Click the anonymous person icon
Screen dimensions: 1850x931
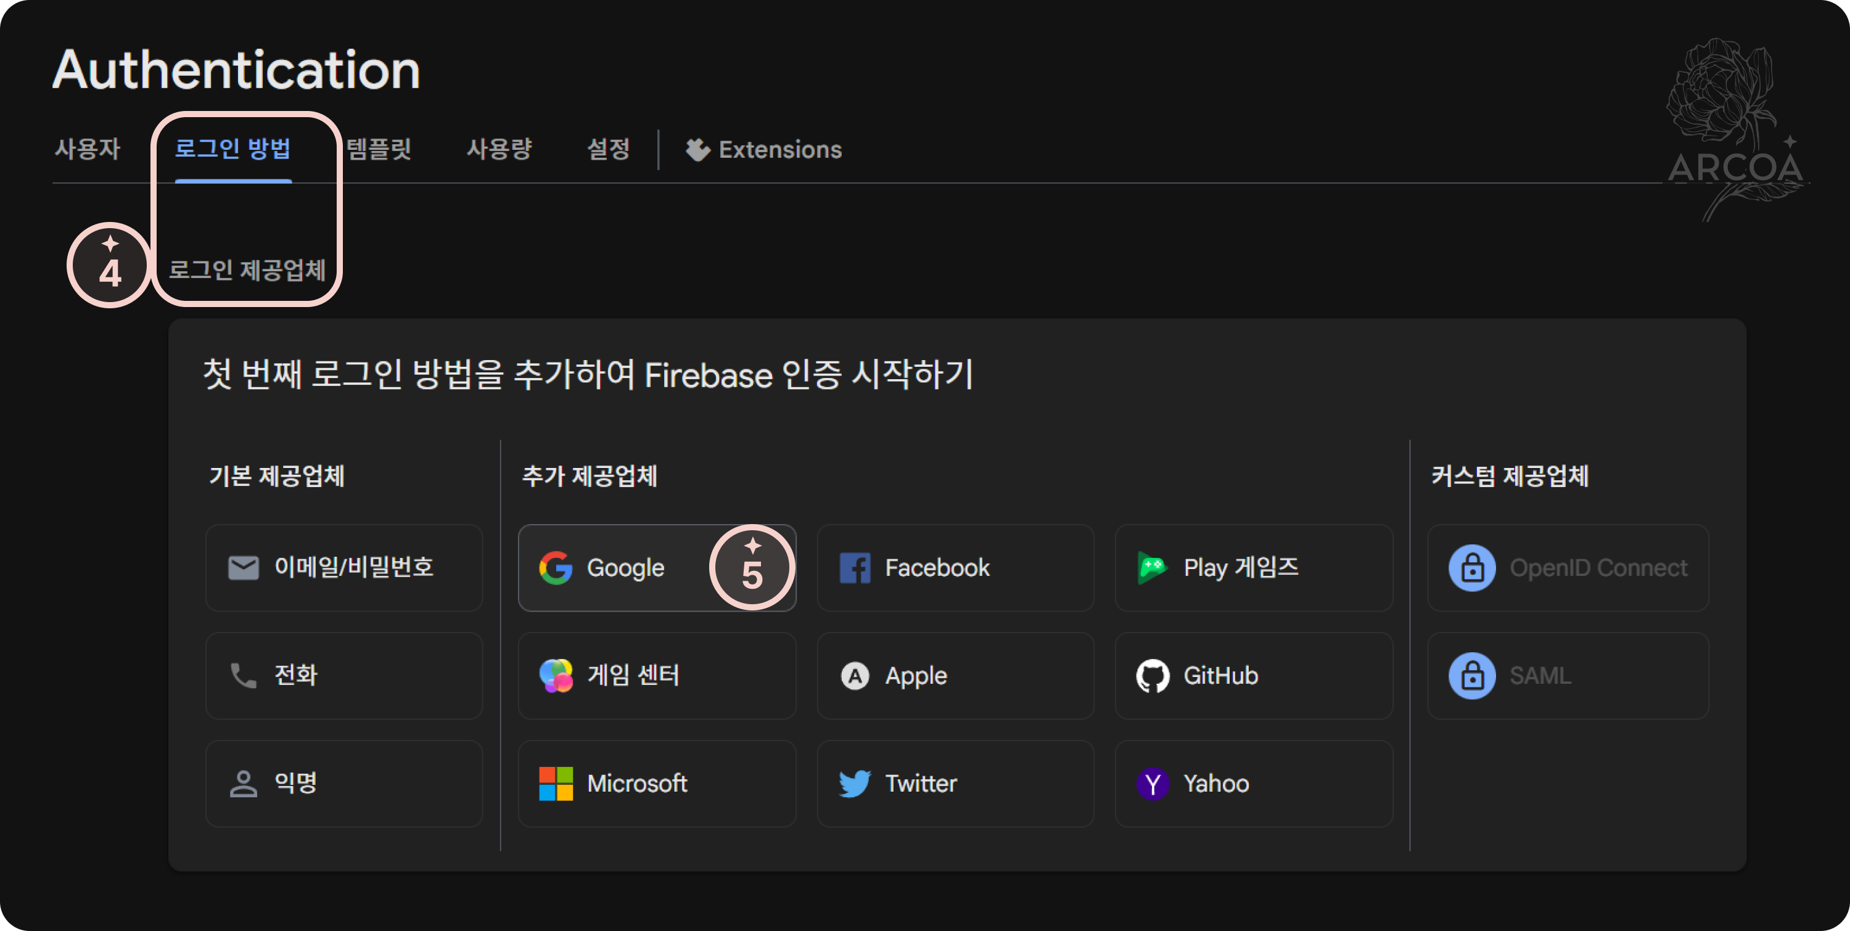[244, 783]
